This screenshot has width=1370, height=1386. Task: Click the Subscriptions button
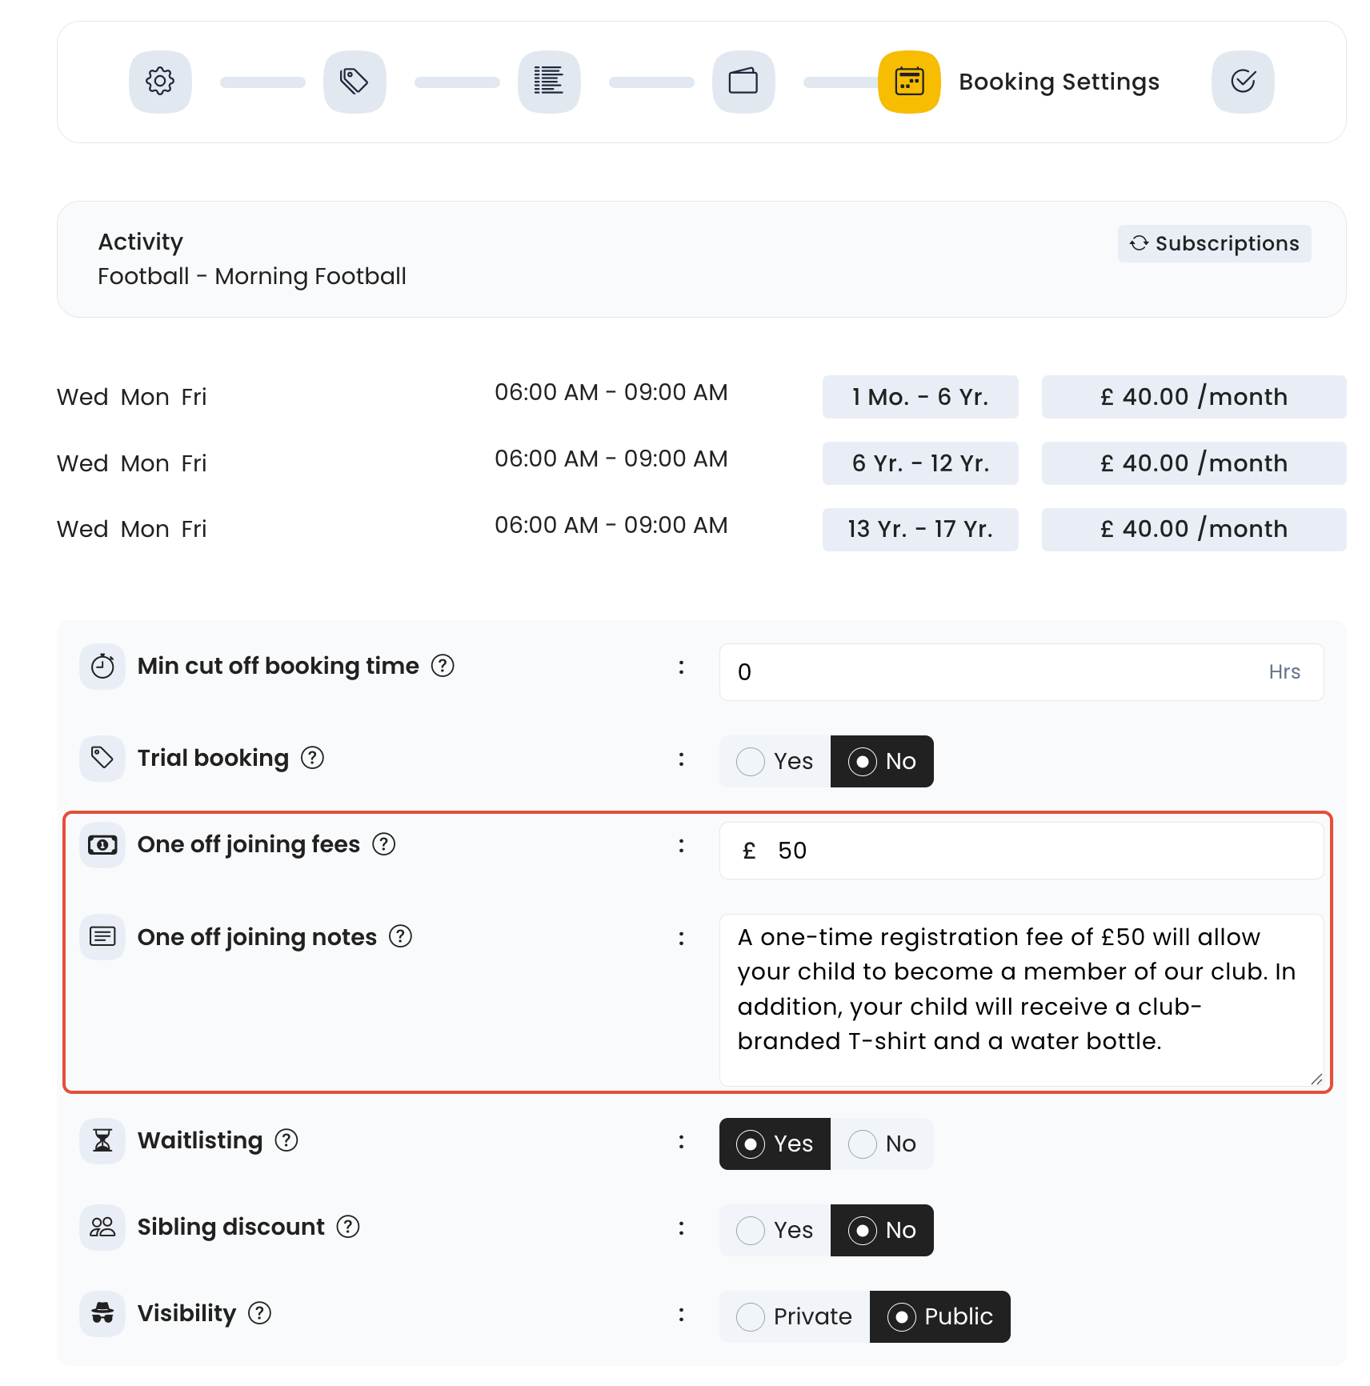click(x=1214, y=243)
